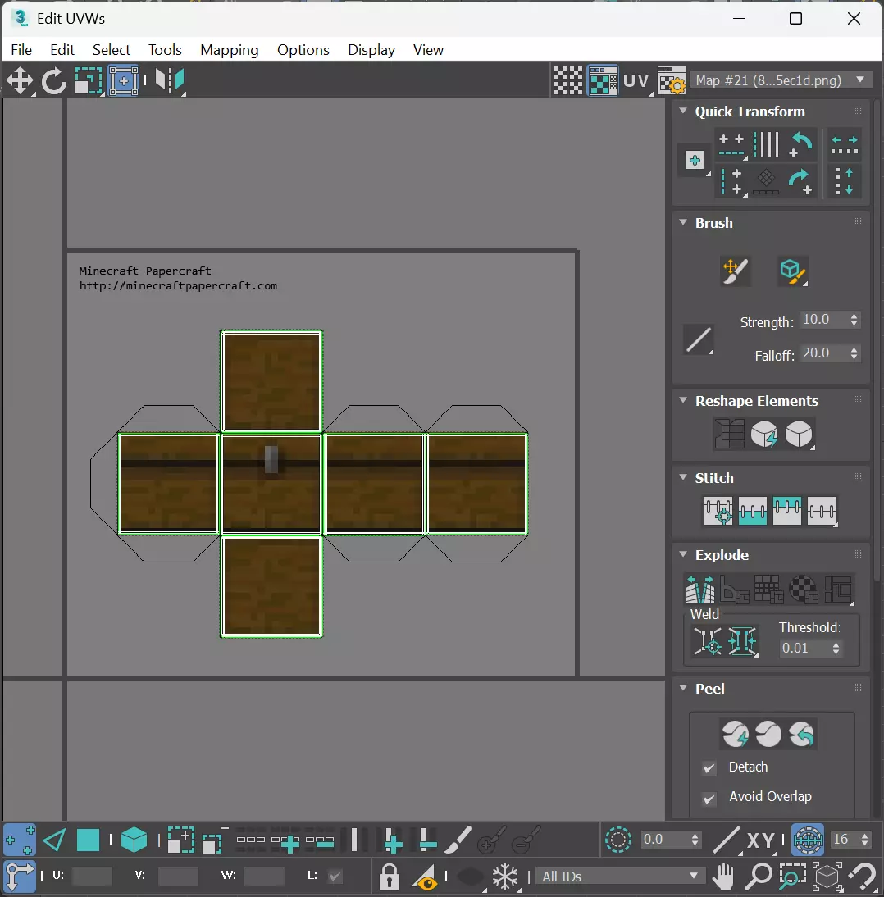The image size is (884, 897).
Task: Collapse the Brush rollout
Action: tap(683, 222)
